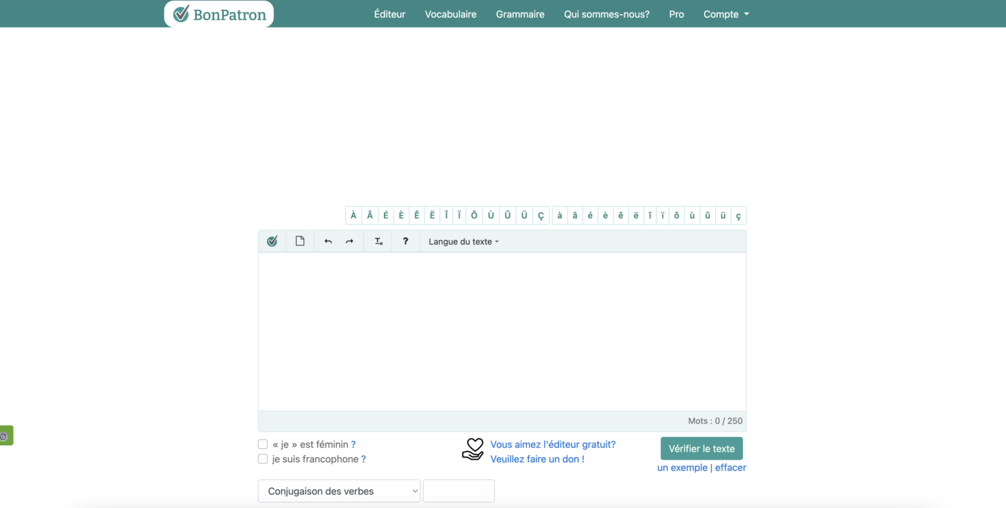Insert uppercase À character
The image size is (1006, 508).
(x=354, y=216)
